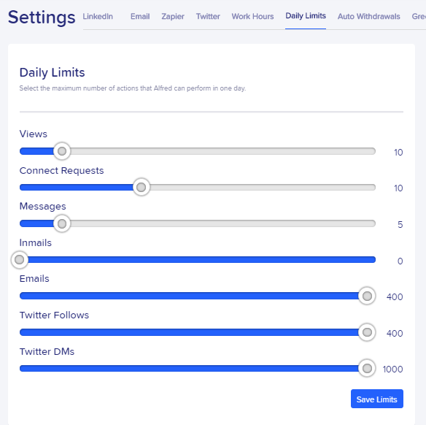Click the gray portion of Messages track

(222, 223)
